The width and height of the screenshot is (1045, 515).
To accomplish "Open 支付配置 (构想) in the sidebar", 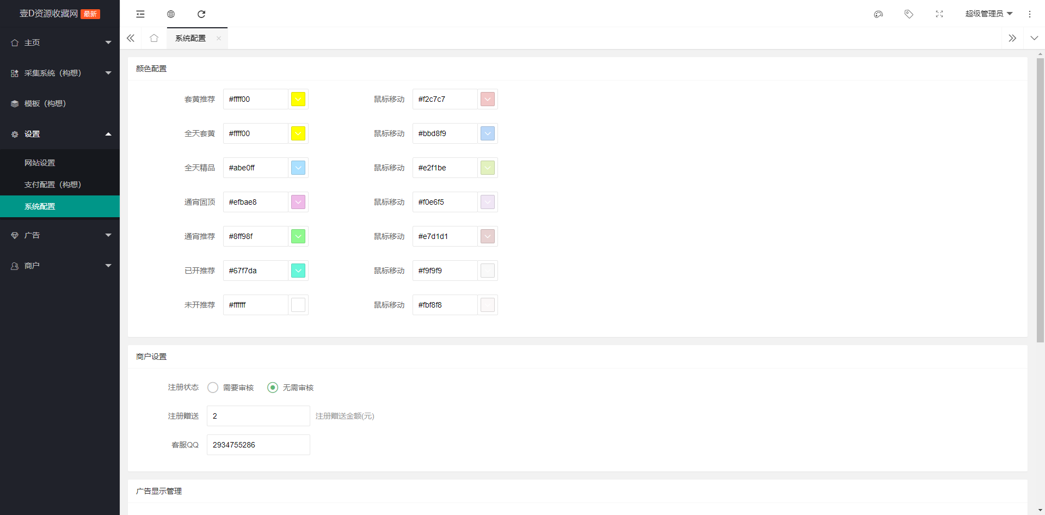I will [x=52, y=185].
